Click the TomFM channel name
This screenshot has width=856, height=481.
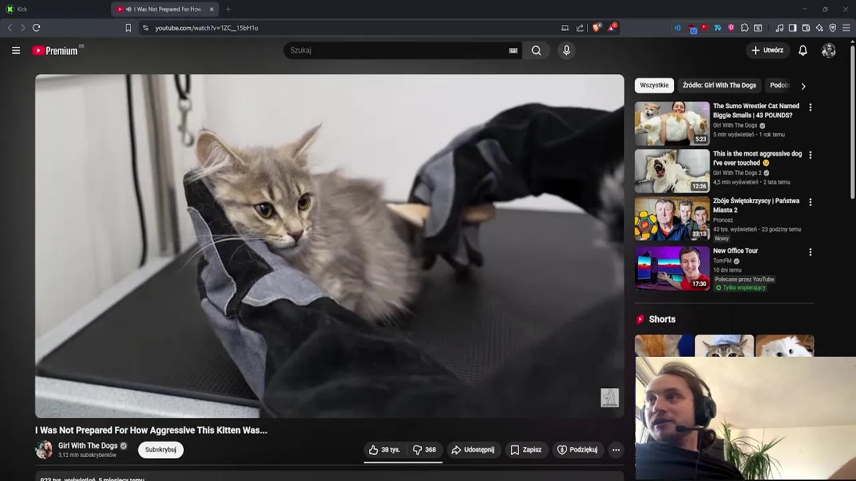722,261
